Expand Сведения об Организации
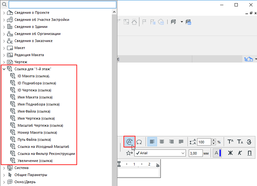 (4, 34)
